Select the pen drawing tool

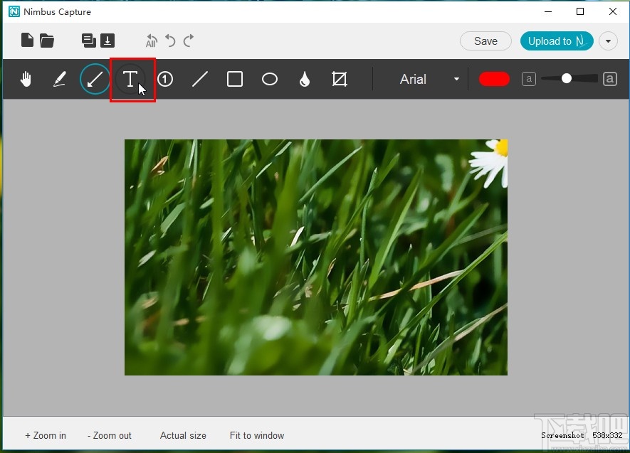[60, 79]
